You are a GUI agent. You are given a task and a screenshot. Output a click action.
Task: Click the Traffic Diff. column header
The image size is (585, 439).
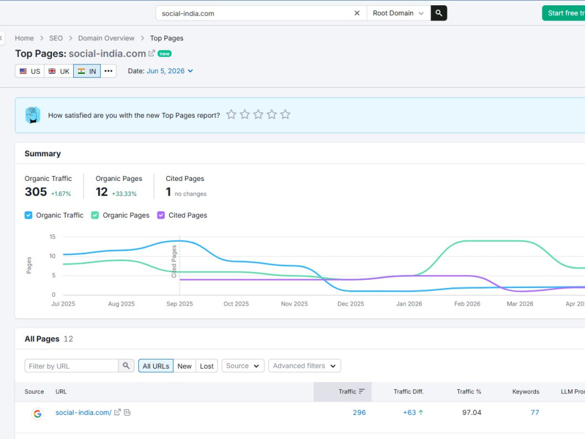(408, 391)
